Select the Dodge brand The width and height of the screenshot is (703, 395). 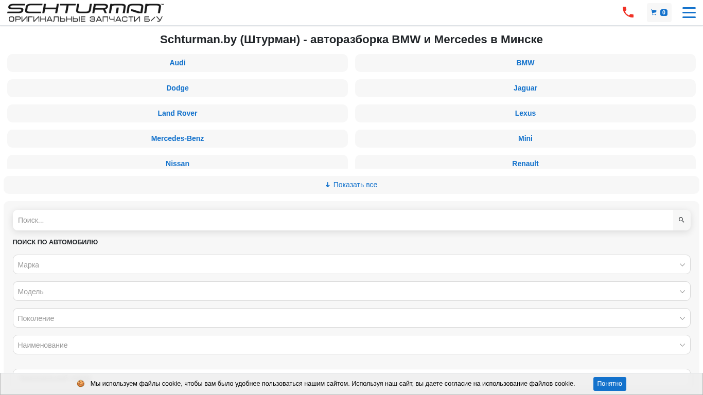tap(178, 88)
